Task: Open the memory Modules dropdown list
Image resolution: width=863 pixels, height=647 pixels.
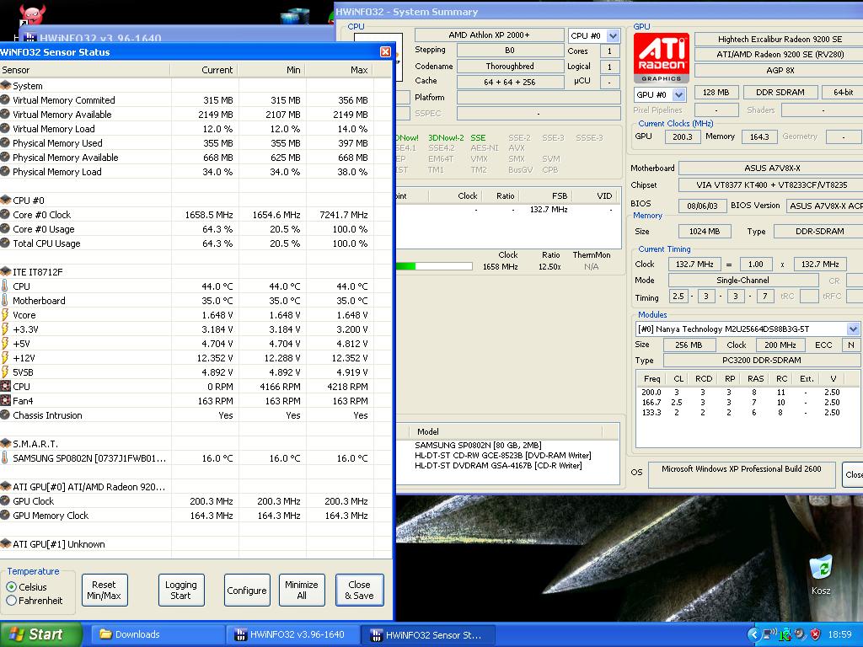Action: pos(853,329)
